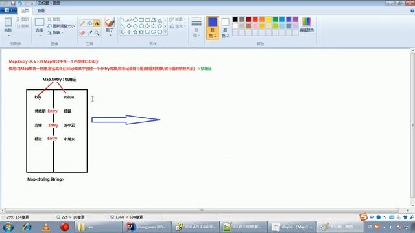Click the Crop button

(x=54, y=19)
